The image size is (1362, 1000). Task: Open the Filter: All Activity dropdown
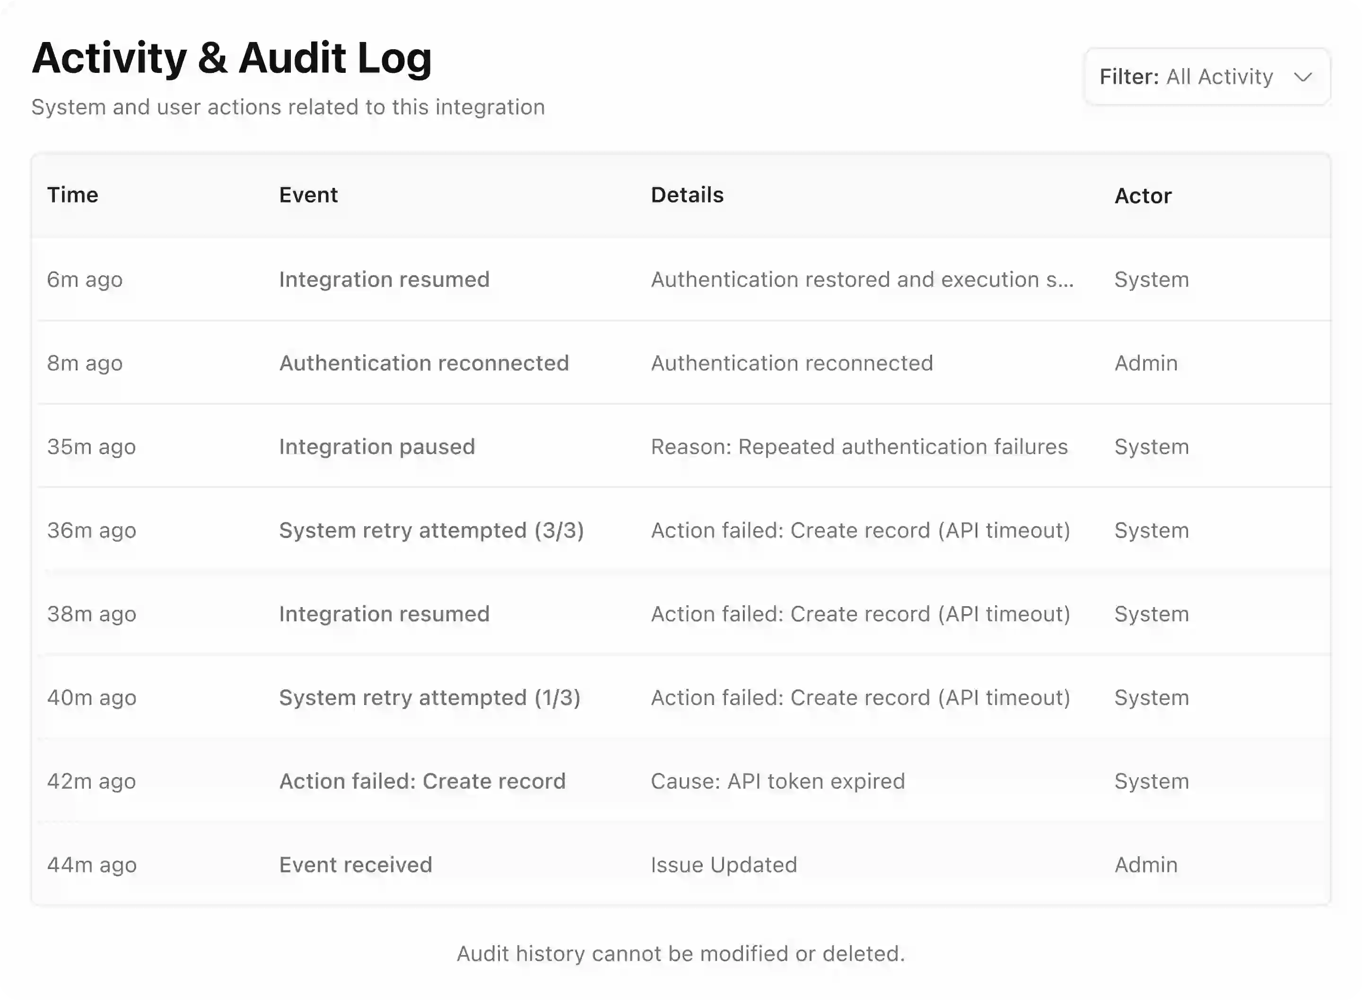coord(1206,77)
